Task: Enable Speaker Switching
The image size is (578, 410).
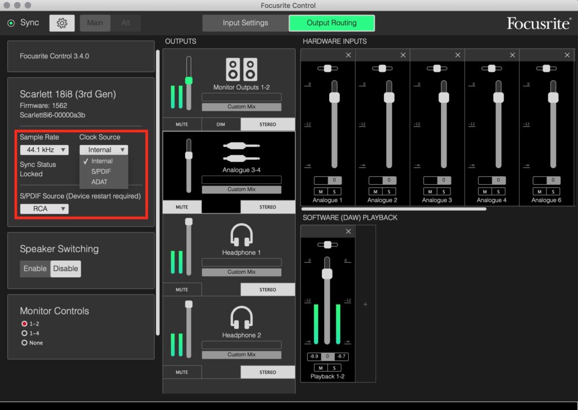Action: [35, 268]
